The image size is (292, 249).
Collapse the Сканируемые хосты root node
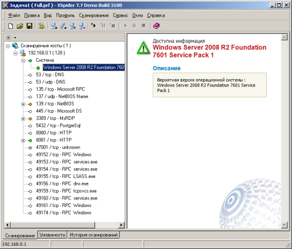[8, 46]
